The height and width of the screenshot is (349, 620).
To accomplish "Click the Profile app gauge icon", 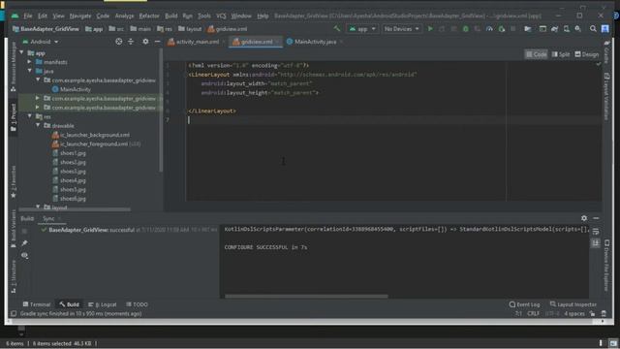I will (x=489, y=29).
